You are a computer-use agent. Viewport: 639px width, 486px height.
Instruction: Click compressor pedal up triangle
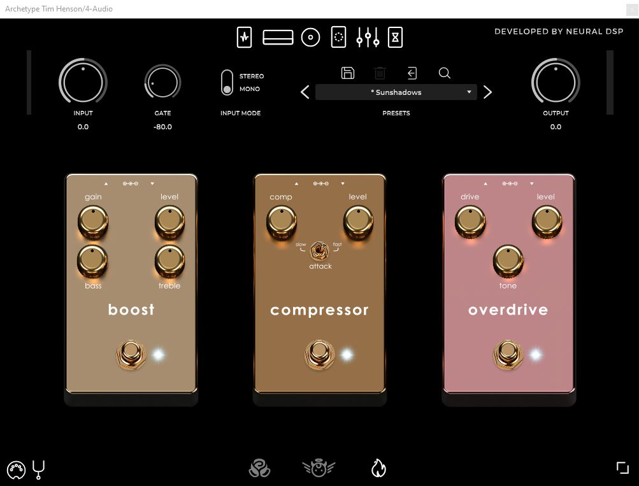click(x=296, y=183)
